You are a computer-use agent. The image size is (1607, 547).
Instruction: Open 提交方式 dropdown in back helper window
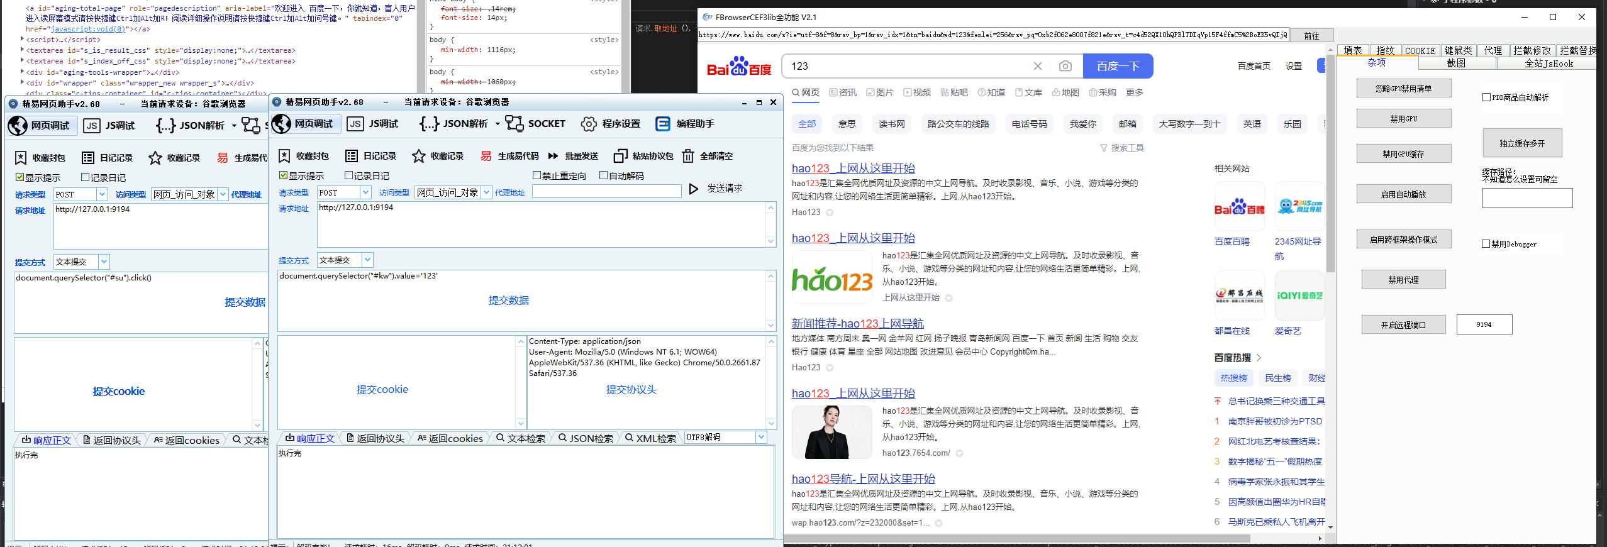point(104,262)
